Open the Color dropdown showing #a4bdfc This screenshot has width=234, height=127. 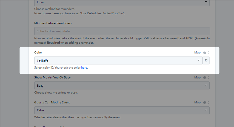tap(118, 61)
